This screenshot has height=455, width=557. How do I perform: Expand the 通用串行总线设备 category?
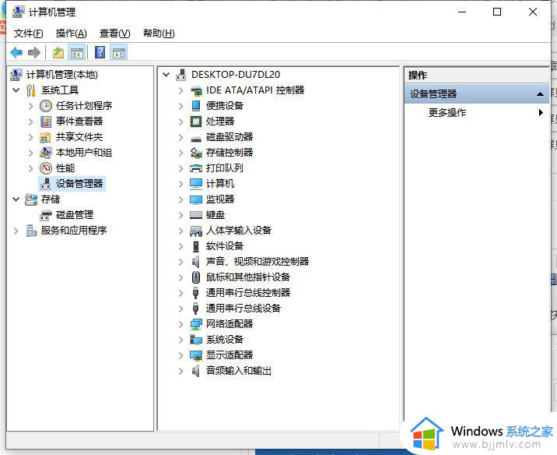pyautogui.click(x=180, y=309)
